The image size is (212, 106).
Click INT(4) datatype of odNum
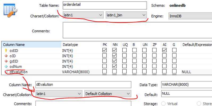(68, 66)
